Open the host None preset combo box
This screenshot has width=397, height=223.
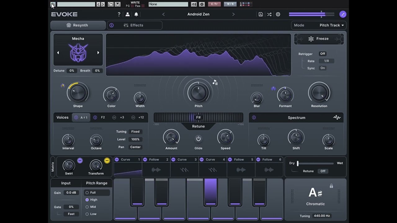pos(168,4)
